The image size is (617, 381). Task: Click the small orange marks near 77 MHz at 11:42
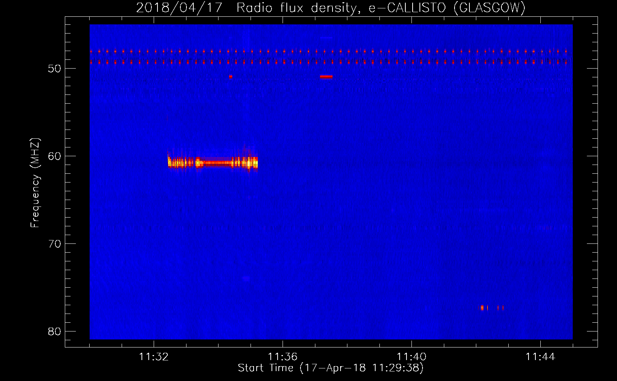[492, 307]
